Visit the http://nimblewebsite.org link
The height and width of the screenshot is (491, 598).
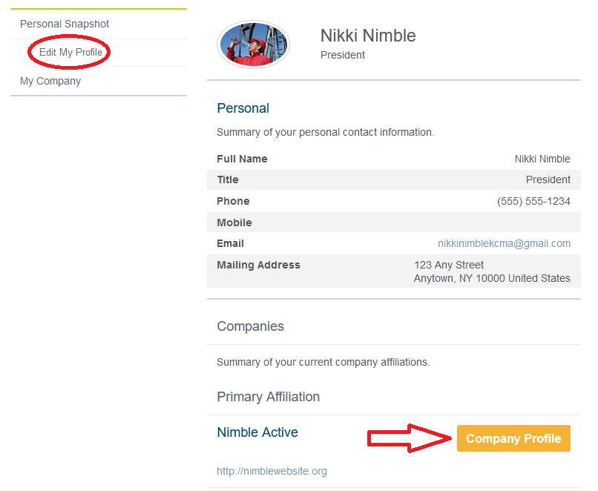pyautogui.click(x=272, y=471)
